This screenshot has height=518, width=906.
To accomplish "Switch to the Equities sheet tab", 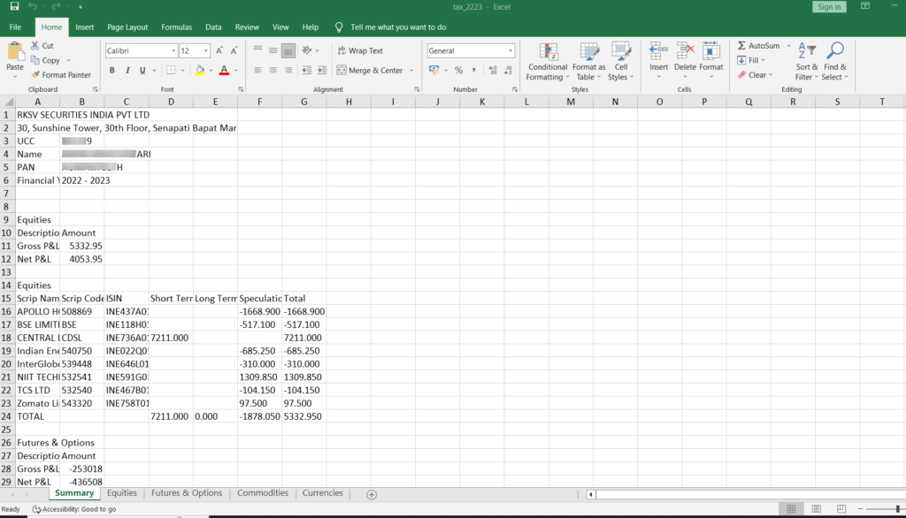I will click(x=122, y=493).
